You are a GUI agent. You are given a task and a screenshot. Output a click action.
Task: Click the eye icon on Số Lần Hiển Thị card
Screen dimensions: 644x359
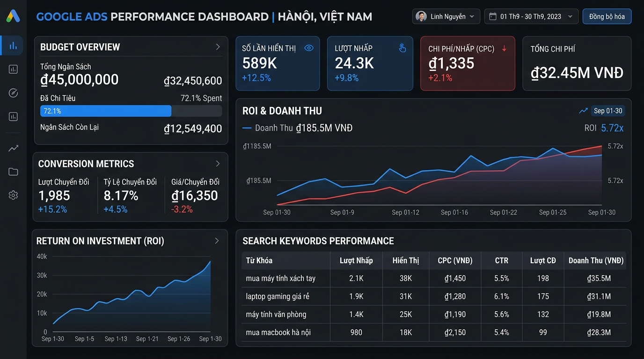(309, 48)
